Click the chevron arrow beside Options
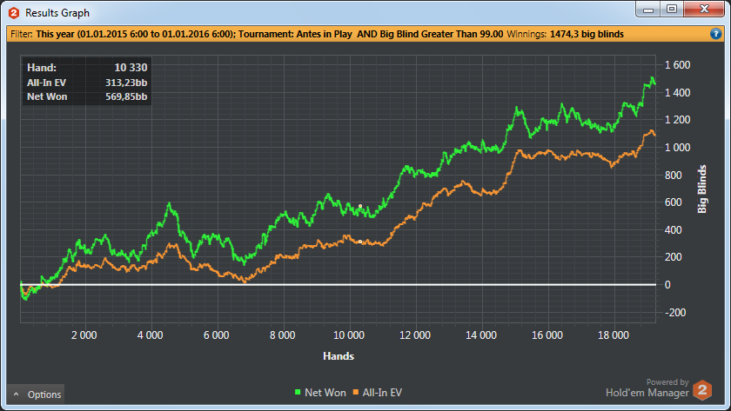The image size is (731, 411). click(15, 394)
